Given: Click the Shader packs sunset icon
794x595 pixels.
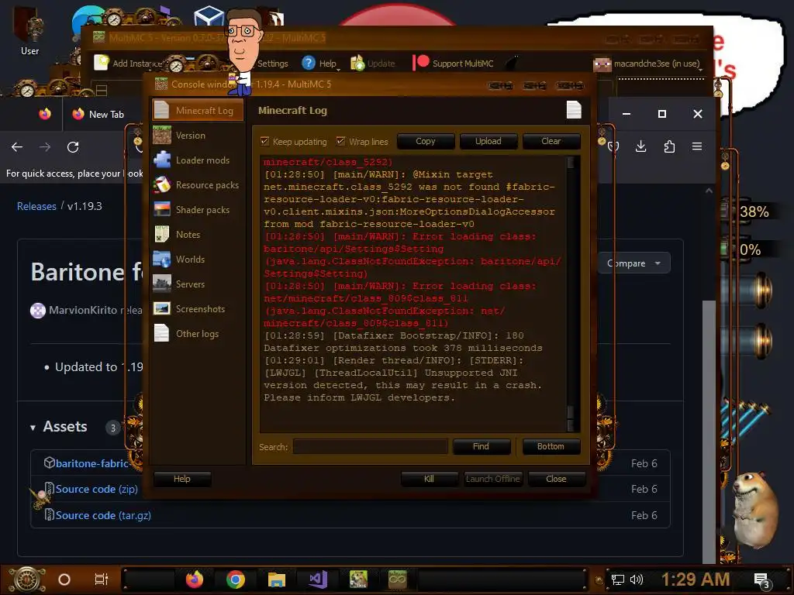Looking at the screenshot, I should pyautogui.click(x=162, y=209).
